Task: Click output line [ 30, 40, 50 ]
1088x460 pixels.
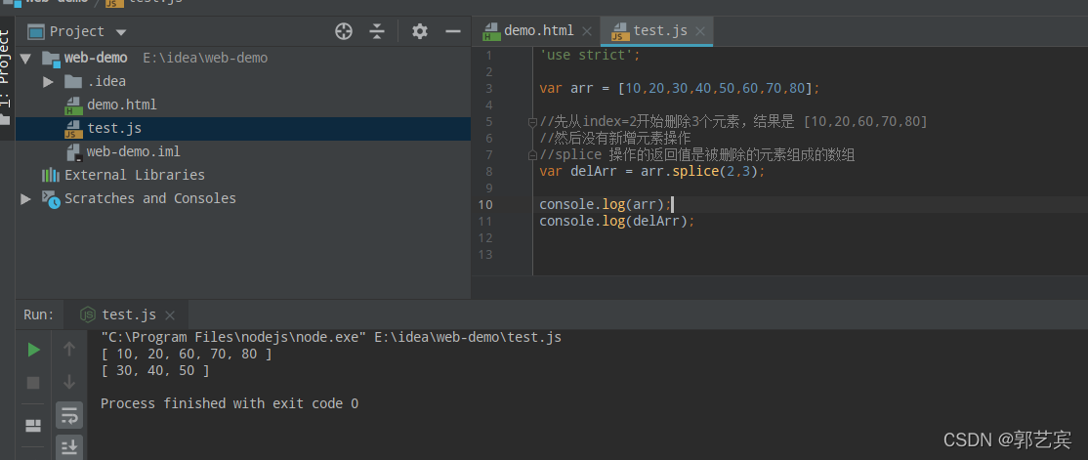Action: coord(154,371)
